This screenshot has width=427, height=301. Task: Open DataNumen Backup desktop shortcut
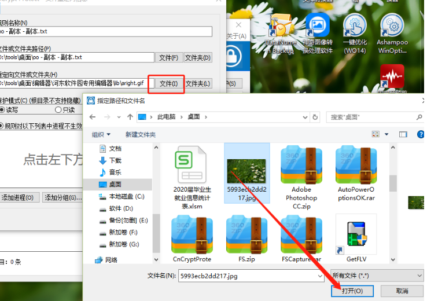coord(281,34)
